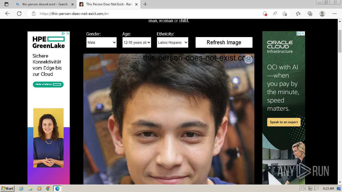Open the browser profile menu
This screenshot has height=192, width=342.
pos(322,14)
